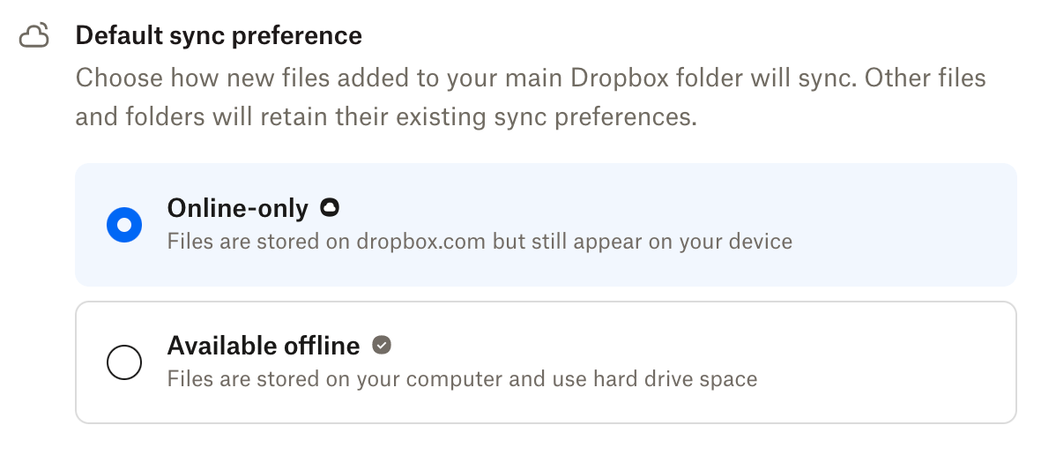
Task: Select the Available offline radio button
Action: [124, 362]
